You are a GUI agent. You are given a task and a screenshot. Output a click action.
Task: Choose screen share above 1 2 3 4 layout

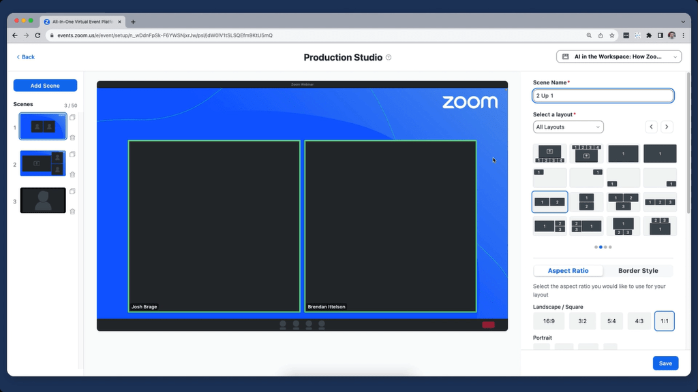(550, 154)
